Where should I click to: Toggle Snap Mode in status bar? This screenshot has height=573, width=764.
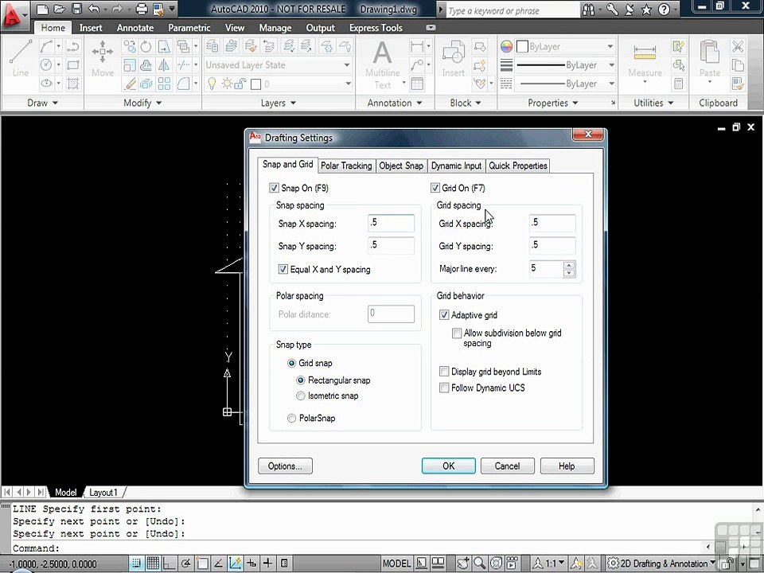coord(136,563)
